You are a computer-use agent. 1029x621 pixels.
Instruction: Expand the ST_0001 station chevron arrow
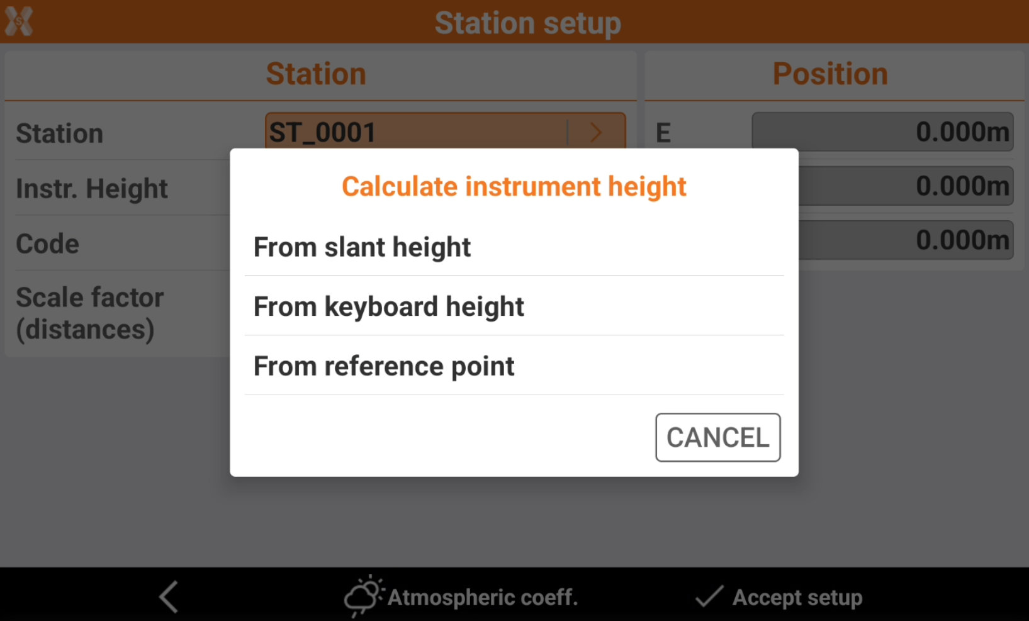click(595, 132)
